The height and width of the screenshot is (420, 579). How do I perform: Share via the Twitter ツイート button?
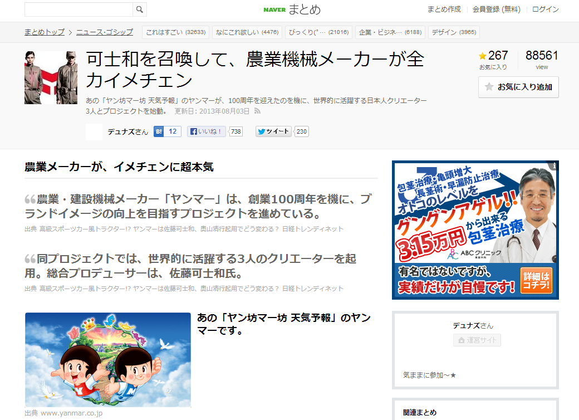pos(273,131)
